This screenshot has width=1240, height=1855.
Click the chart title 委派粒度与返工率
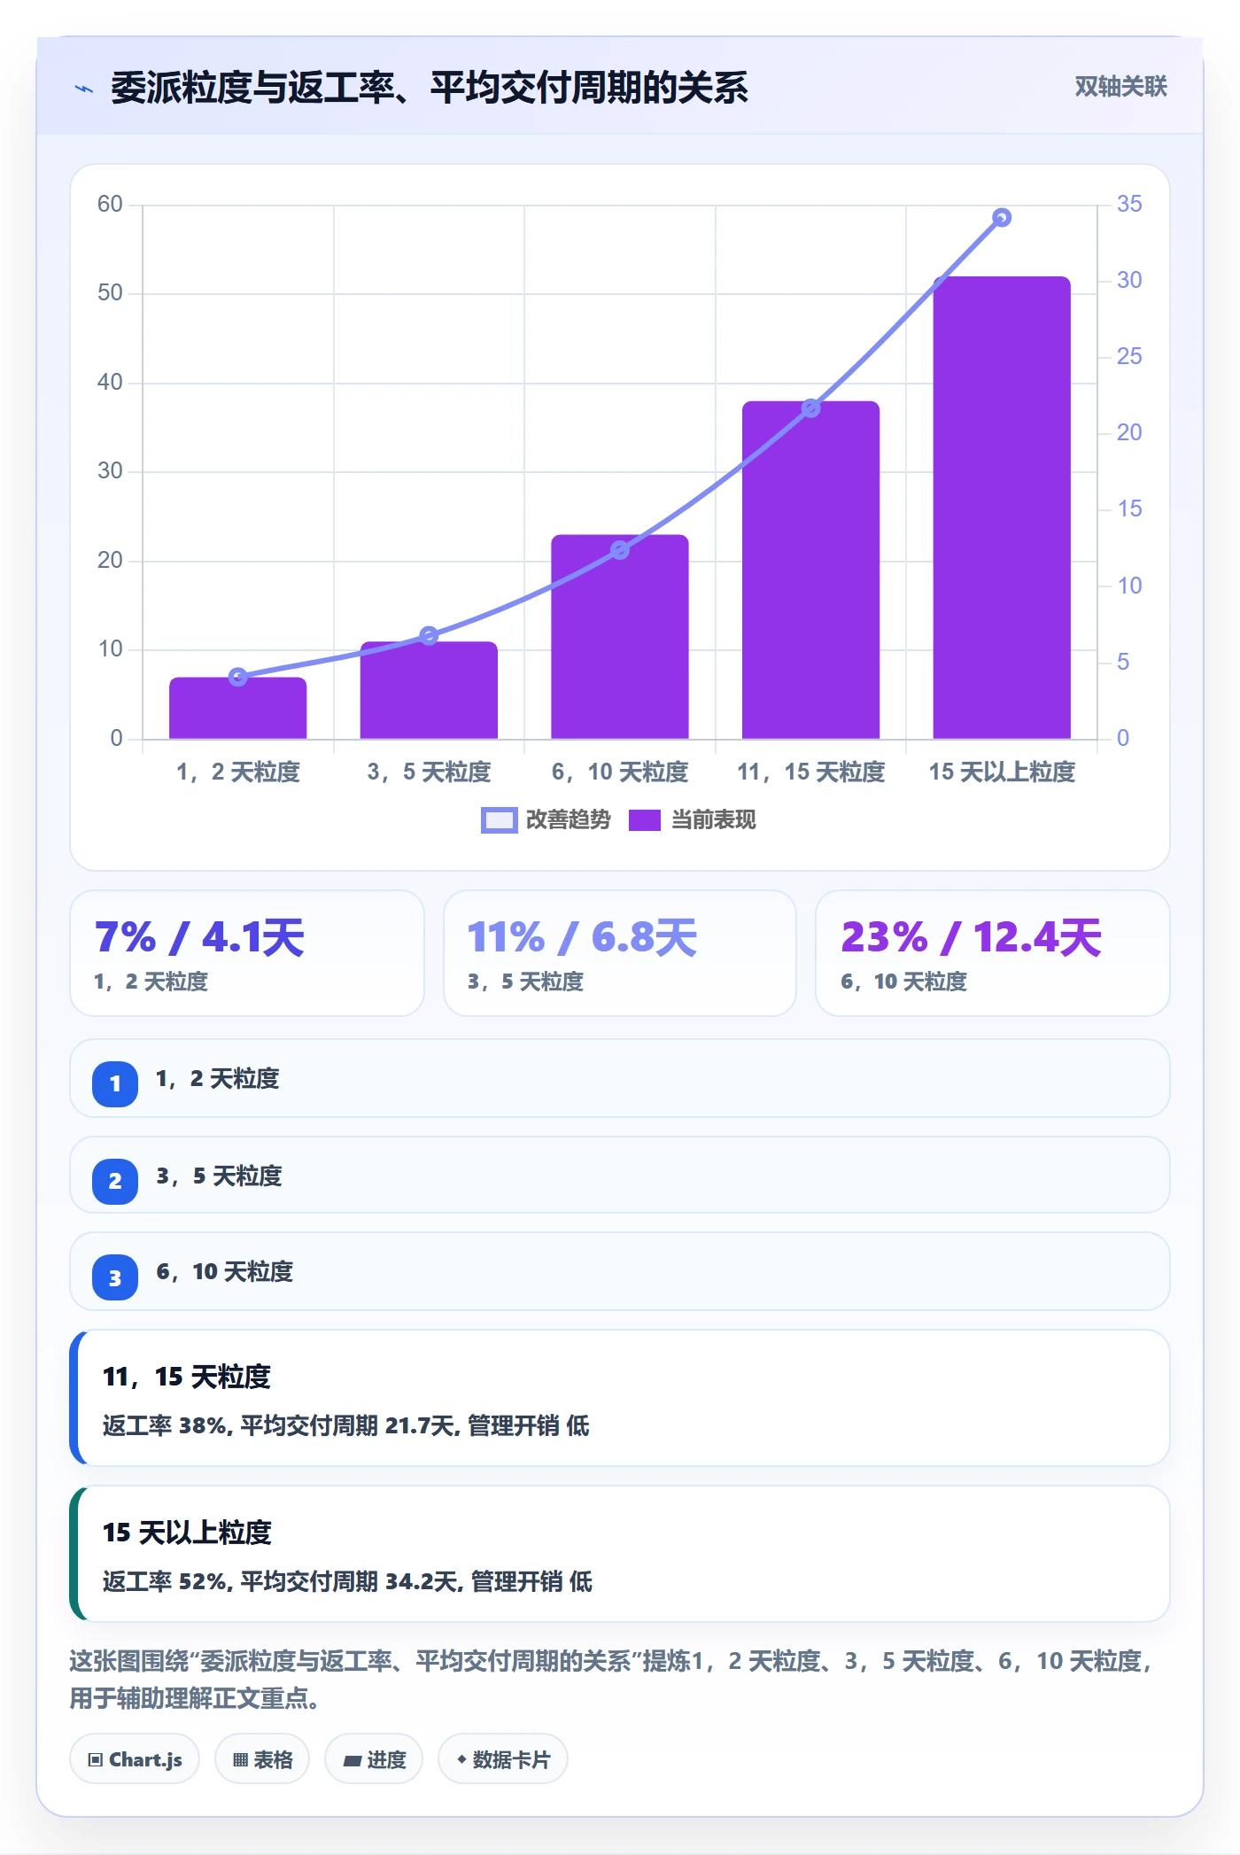click(429, 88)
